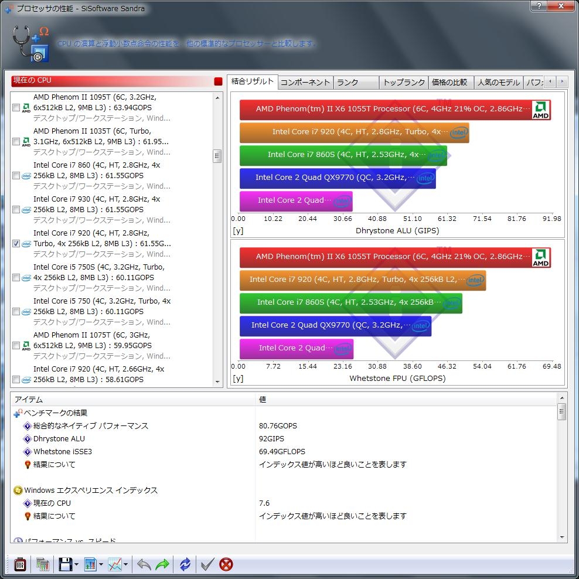Screen dimensions: 579x579
Task: Check the Intel Core i5 750S checkbox
Action: (x=16, y=277)
